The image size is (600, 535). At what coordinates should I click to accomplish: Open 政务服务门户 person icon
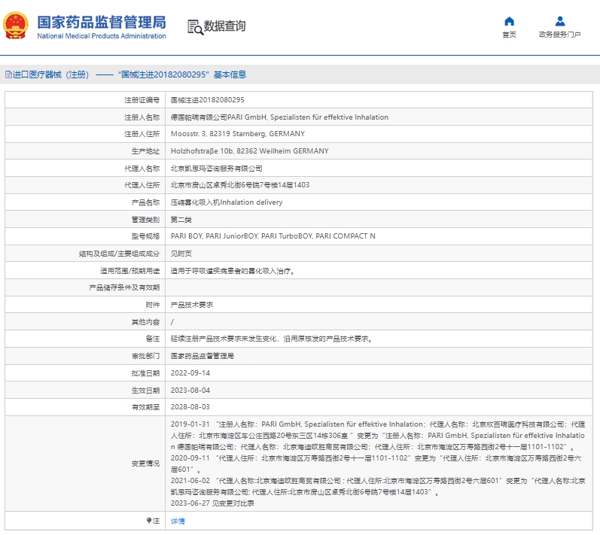560,21
